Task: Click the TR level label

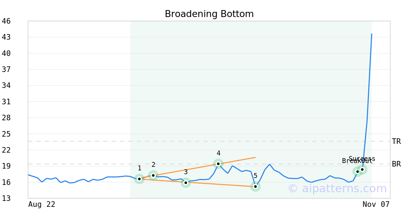Action: pyautogui.click(x=396, y=141)
